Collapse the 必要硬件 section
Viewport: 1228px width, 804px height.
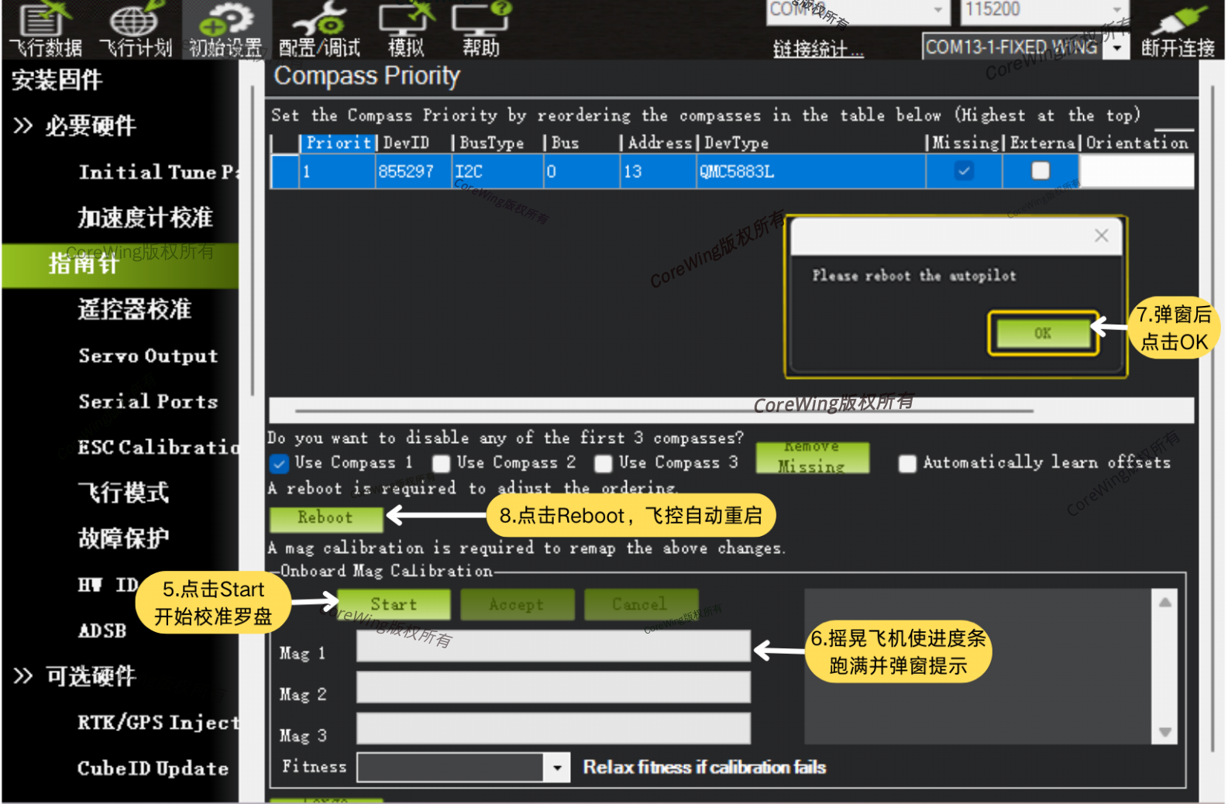(23, 125)
